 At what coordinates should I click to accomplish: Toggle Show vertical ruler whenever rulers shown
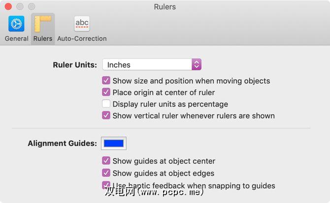click(106, 116)
